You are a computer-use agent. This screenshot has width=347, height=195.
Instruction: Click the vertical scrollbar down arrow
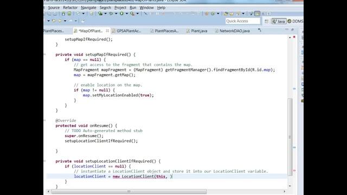pyautogui.click(x=290, y=186)
